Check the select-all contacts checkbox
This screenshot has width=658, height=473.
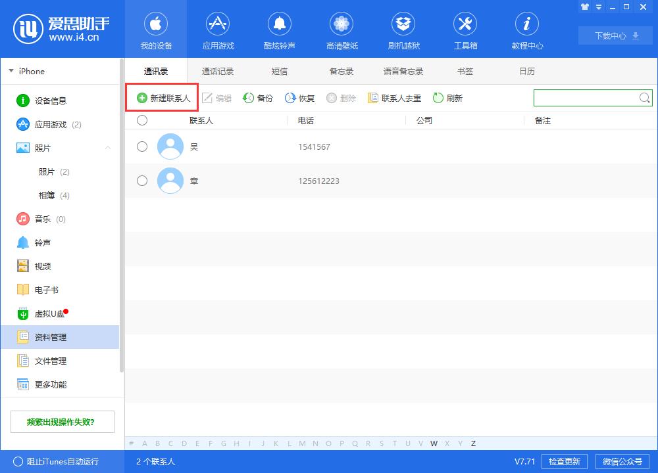(142, 120)
